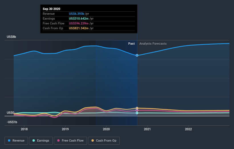Click the US$821.342m cash from op value
This screenshot has width=234, height=149.
pyautogui.click(x=79, y=28)
